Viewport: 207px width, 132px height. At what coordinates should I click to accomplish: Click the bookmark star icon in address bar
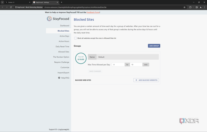click(x=184, y=7)
